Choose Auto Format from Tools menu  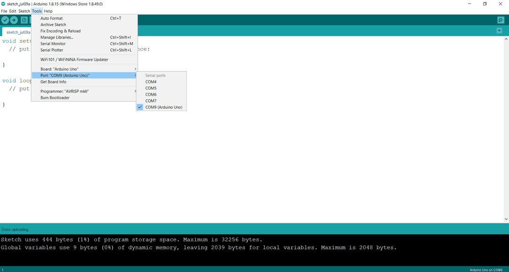coord(84,18)
